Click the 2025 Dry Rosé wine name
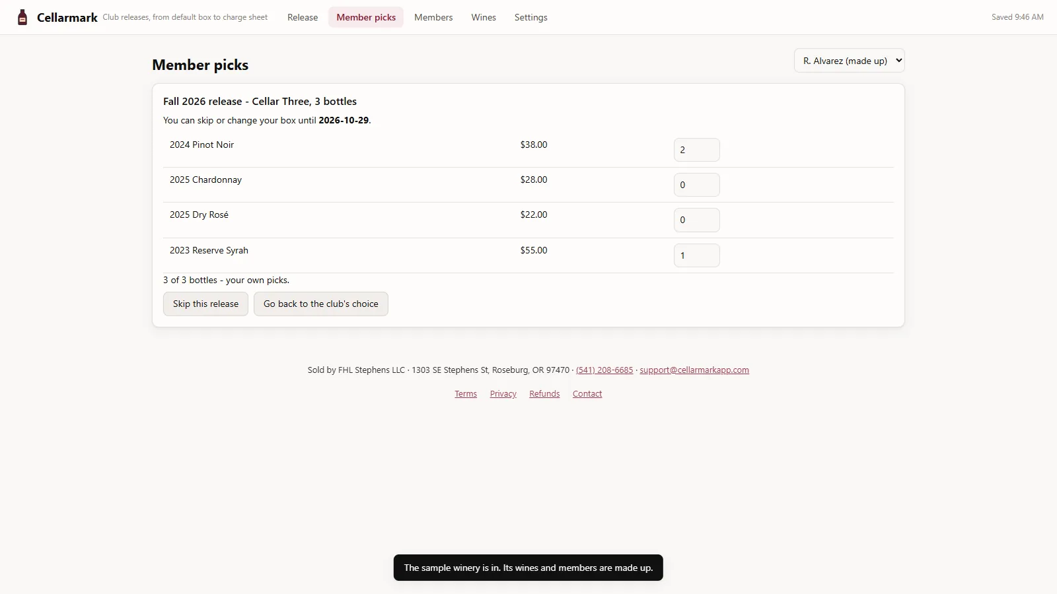 (199, 214)
